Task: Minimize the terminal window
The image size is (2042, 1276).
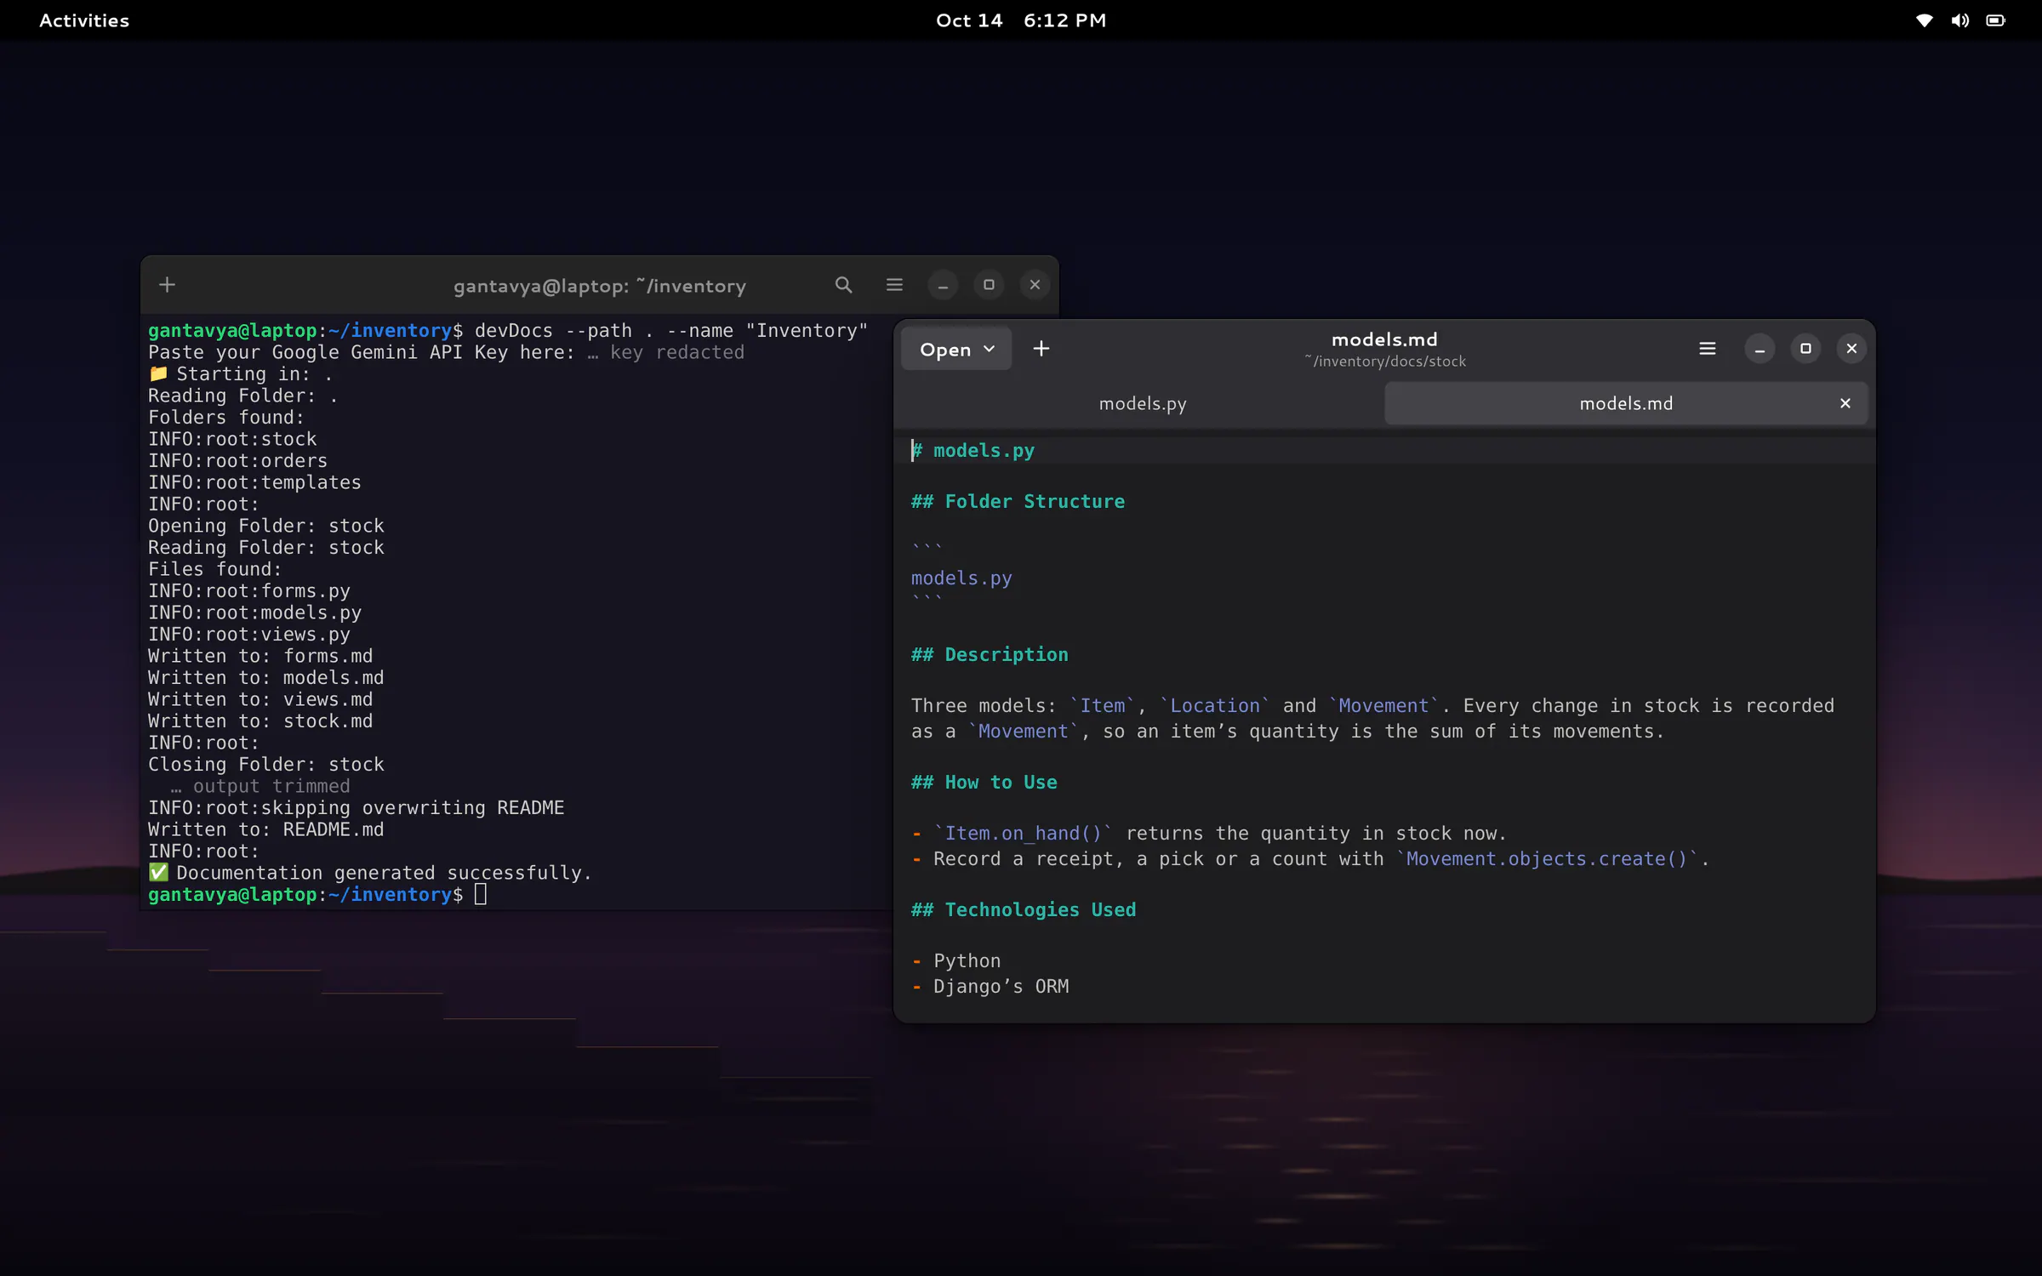Action: click(943, 285)
